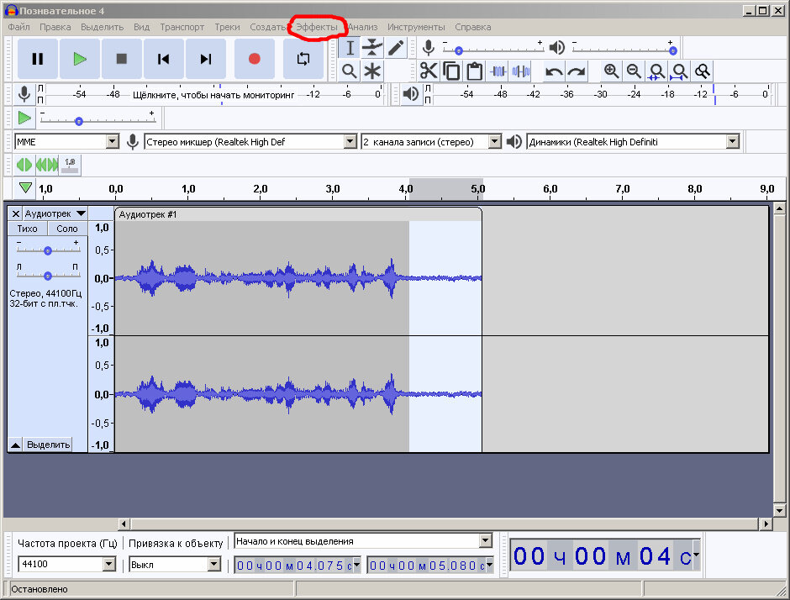790x600 pixels.
Task: Expand the recording channels dropdown
Action: pos(495,142)
